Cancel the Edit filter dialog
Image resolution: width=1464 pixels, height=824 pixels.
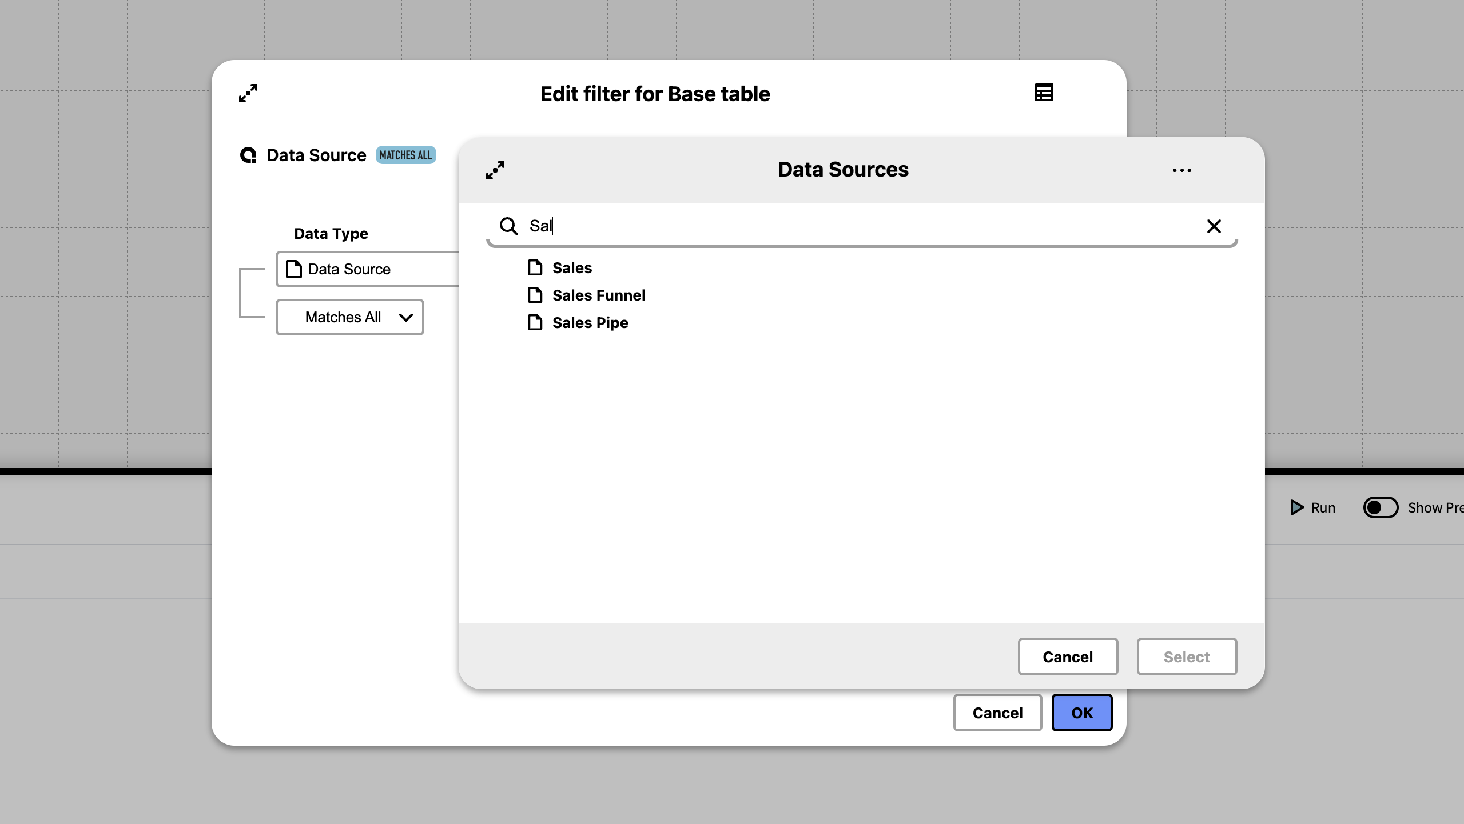point(997,713)
